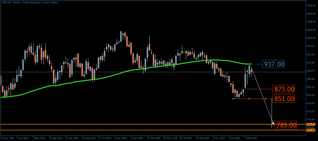Click the 859.80 price axis label
The height and width of the screenshot is (141, 318).
[310, 95]
